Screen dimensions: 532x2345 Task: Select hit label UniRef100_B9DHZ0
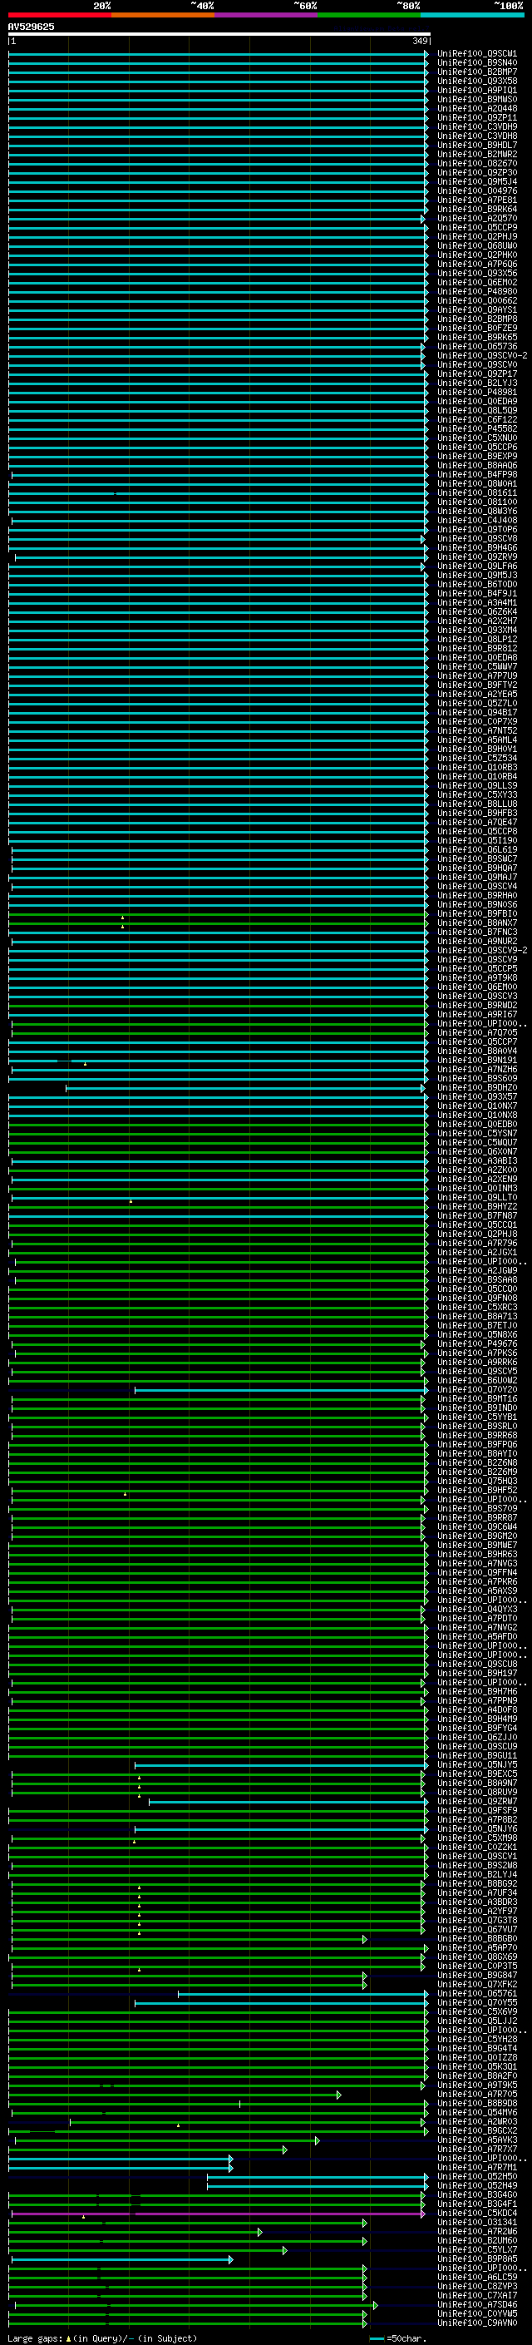point(477,1088)
